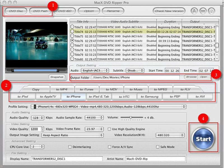The image size is (224, 168).
Task: Click the round blue Start button
Action: [x=203, y=138]
